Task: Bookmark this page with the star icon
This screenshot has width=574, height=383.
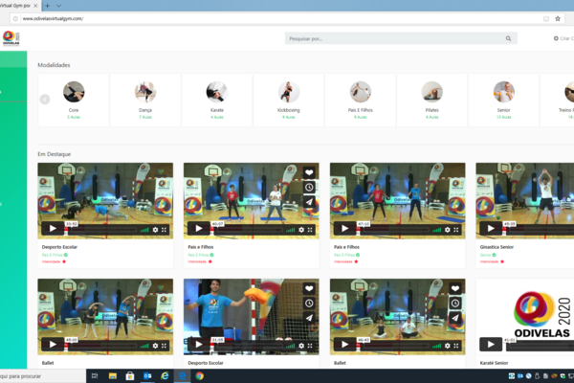Action: point(558,18)
